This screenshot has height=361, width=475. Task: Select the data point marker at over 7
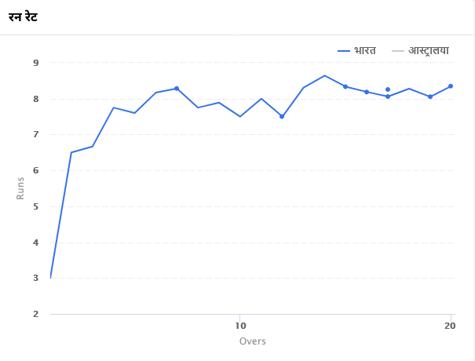point(177,89)
